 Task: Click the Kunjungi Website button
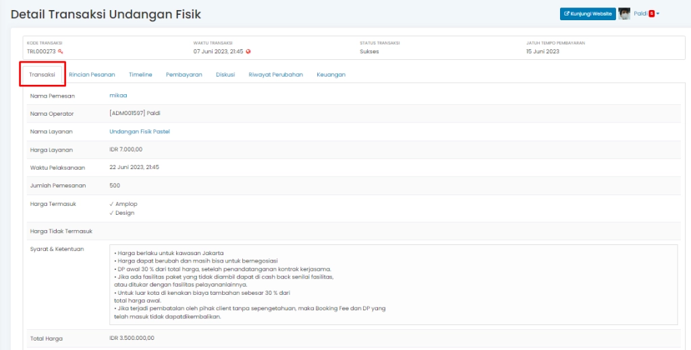click(x=588, y=13)
